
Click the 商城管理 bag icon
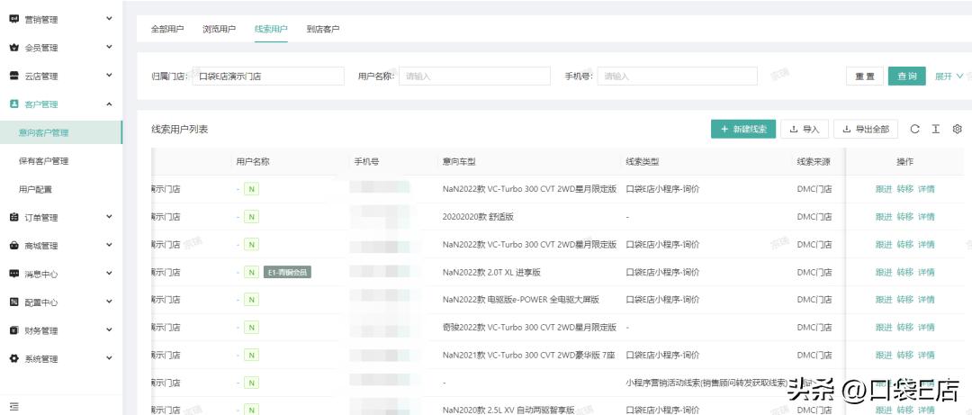pyautogui.click(x=14, y=246)
